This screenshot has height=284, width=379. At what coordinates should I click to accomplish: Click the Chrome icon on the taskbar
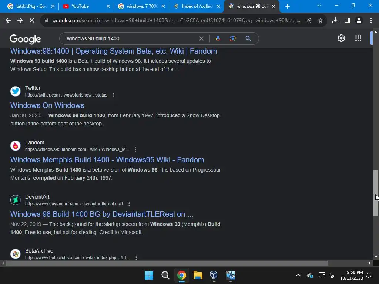click(x=181, y=275)
